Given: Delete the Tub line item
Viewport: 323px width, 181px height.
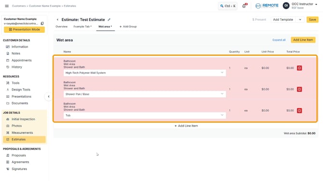Looking at the screenshot, I should coord(299,111).
